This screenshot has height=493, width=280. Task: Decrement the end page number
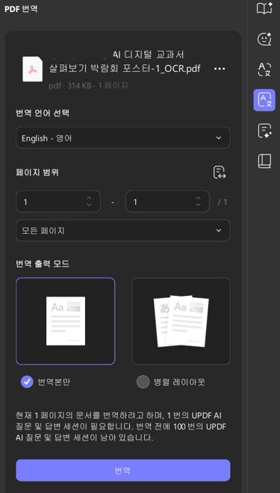point(198,205)
